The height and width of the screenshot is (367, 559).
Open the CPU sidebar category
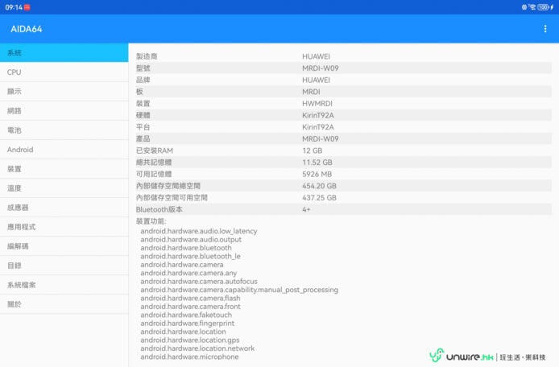click(64, 72)
